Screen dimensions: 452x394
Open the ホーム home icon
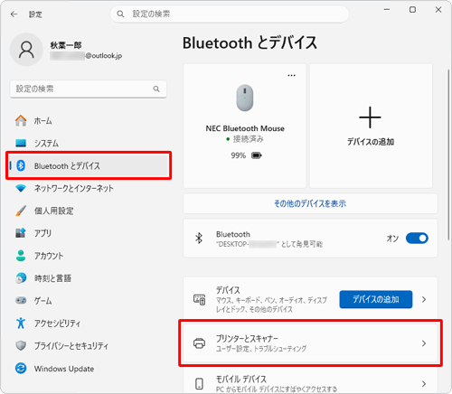21,121
